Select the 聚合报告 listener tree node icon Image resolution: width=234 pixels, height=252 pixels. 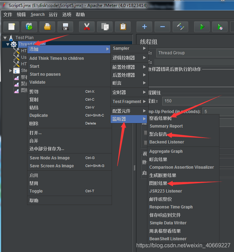[x=16, y=84]
